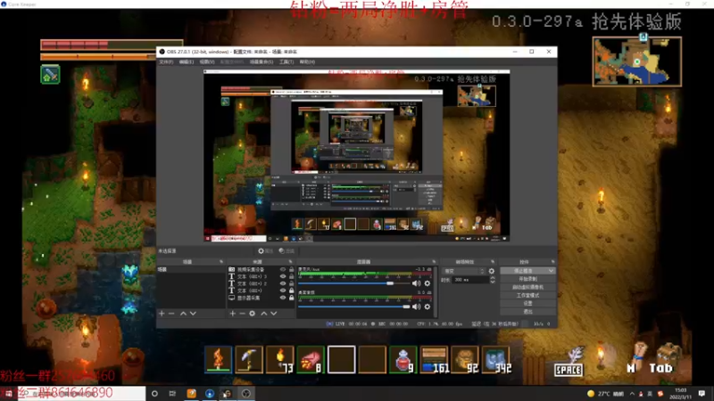
Task: Open the 麦克风/Aux audio settings gear
Action: pos(428,283)
